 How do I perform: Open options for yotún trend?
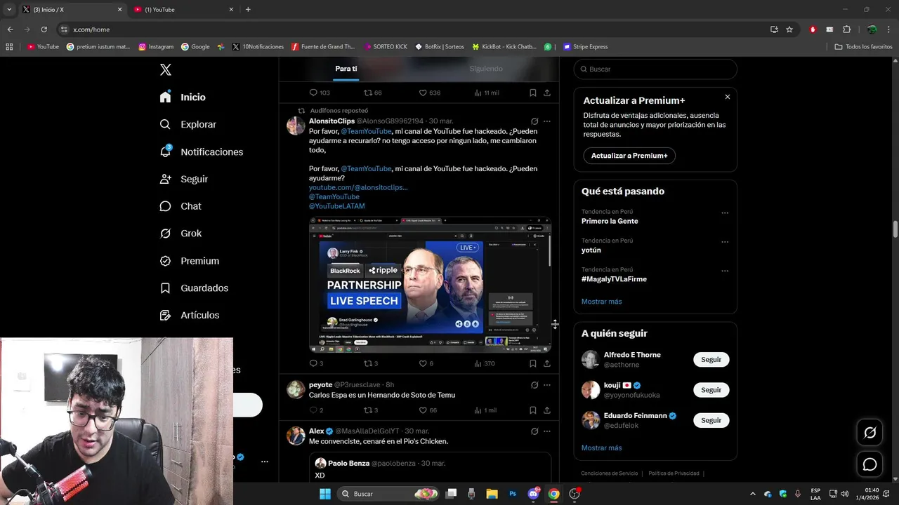click(725, 242)
